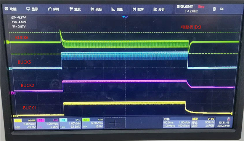Open the 触发 (Trigger) menu in top bar
Viewport: 244px width, 141px height.
pyautogui.click(x=75, y=9)
